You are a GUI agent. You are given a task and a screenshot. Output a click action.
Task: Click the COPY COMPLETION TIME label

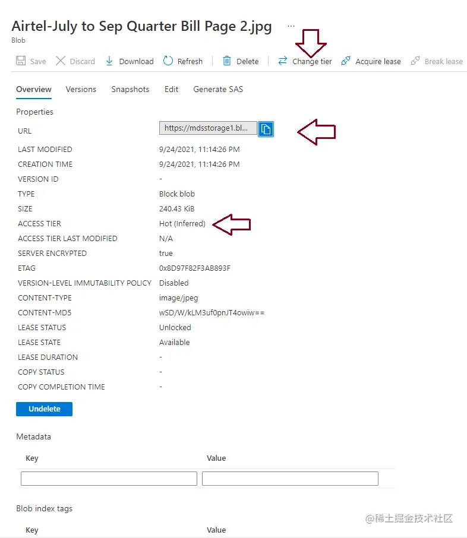click(x=61, y=387)
